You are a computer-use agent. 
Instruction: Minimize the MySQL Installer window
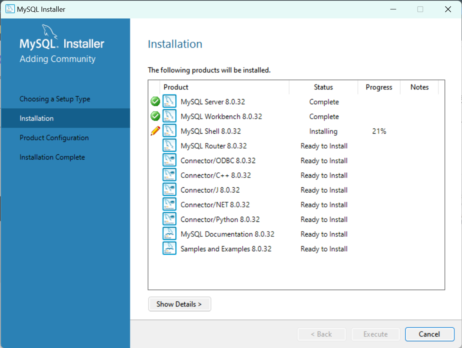pyautogui.click(x=393, y=9)
